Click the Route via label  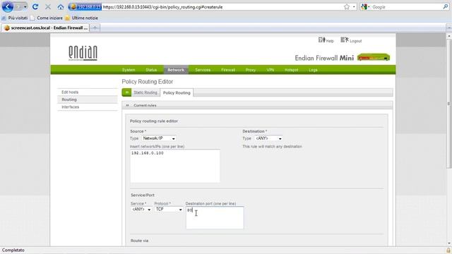pyautogui.click(x=140, y=241)
